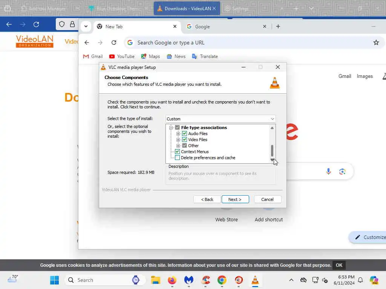Open Chrome tab search dropdown arrow

(86, 26)
